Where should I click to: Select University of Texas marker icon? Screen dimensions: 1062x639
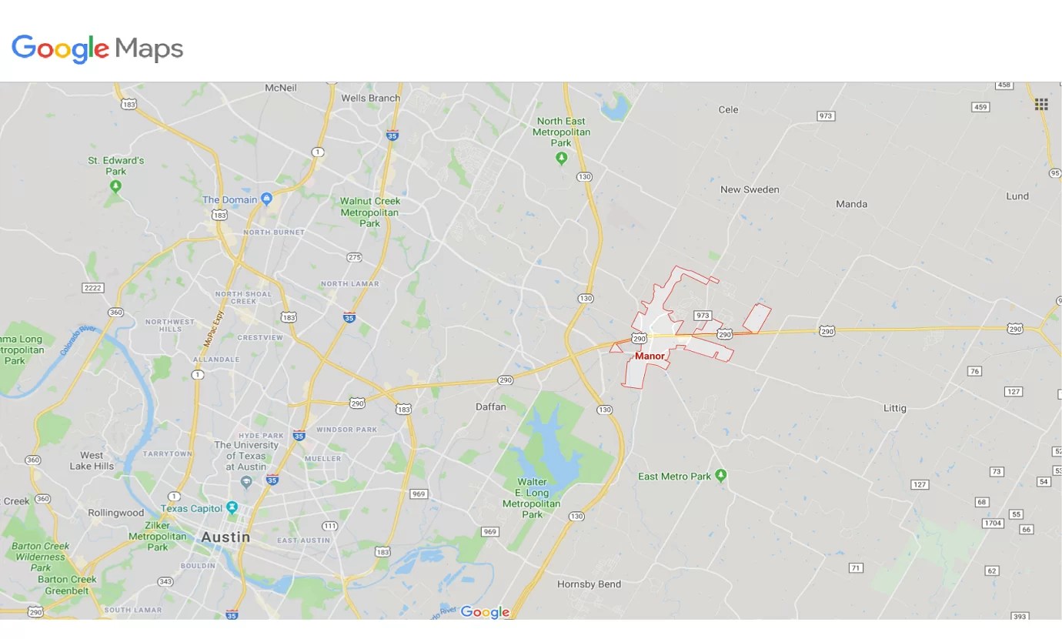[246, 482]
